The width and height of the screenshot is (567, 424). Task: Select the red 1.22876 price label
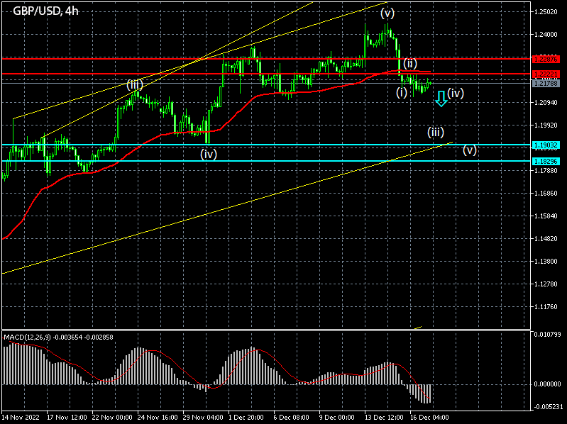pos(546,59)
